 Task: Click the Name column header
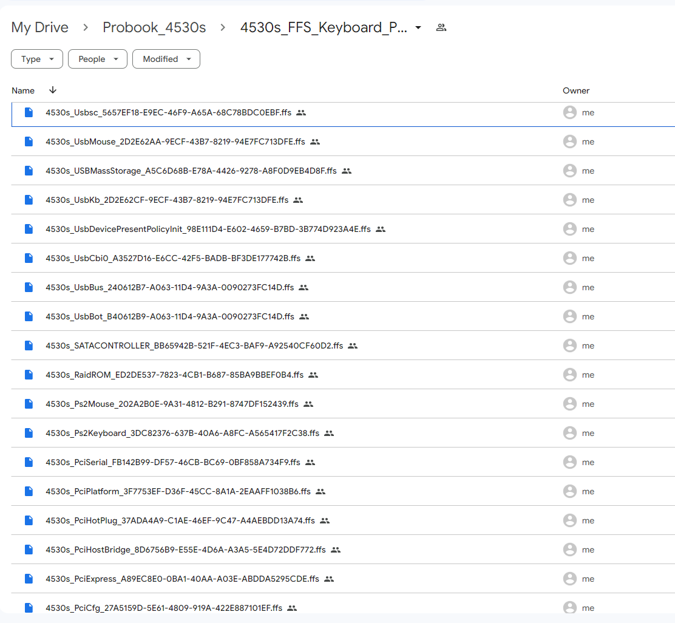23,90
